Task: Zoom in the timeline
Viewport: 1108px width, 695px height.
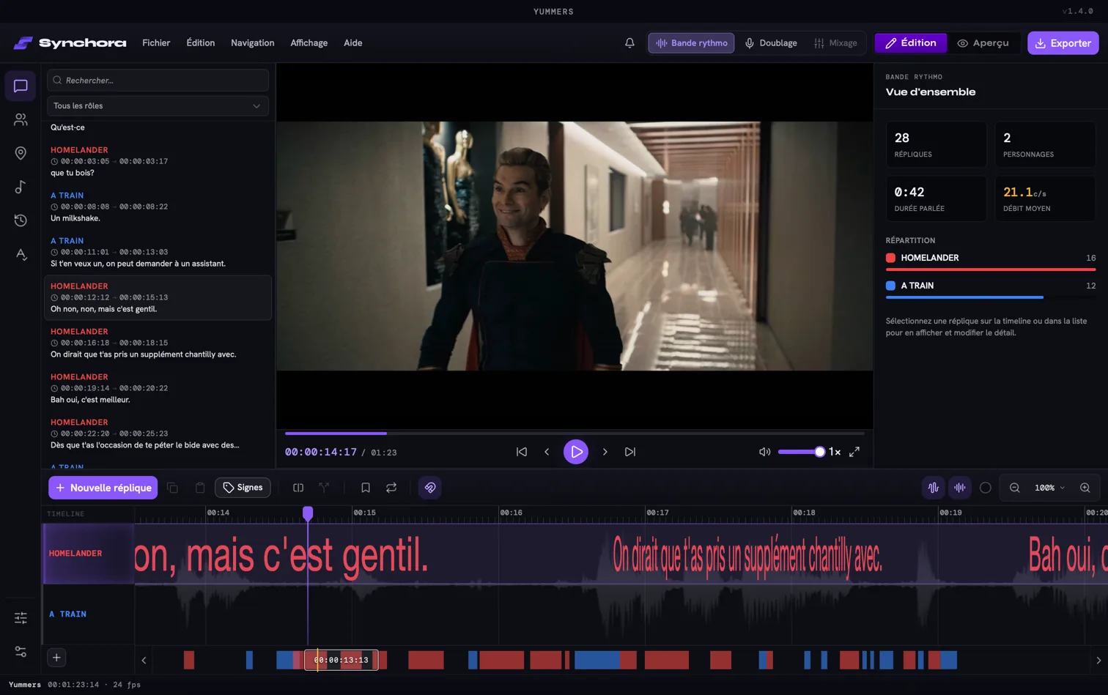Action: coord(1085,488)
